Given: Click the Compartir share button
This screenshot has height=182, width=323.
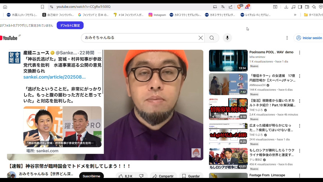Looking at the screenshot, I should [x=164, y=176].
